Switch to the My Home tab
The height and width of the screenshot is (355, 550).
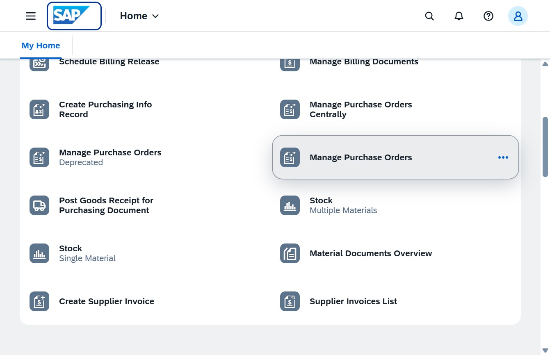pos(41,46)
